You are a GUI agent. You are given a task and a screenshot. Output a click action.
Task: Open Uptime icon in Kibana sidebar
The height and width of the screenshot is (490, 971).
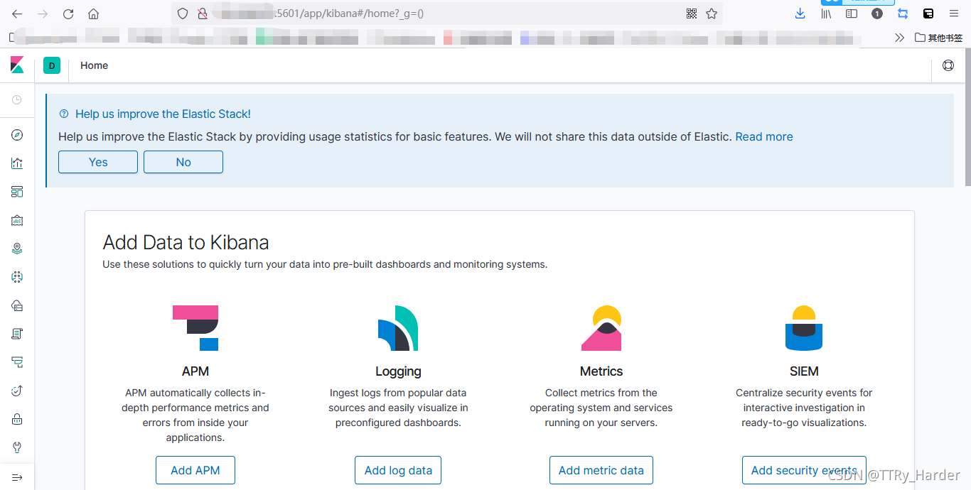pyautogui.click(x=17, y=391)
